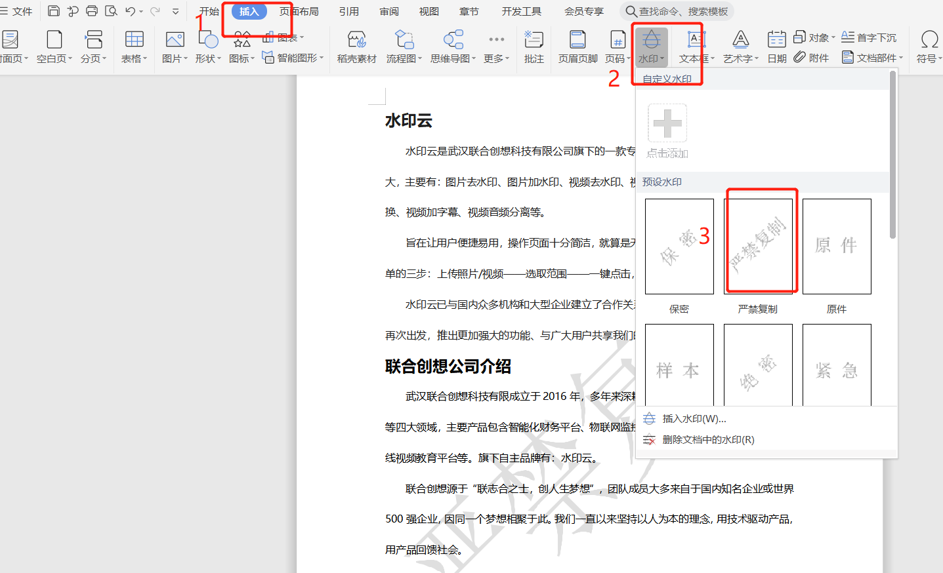Image resolution: width=943 pixels, height=573 pixels.
Task: Click the 页眉页脚 header footer icon
Action: click(578, 41)
